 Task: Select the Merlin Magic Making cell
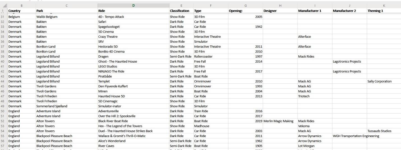pos(280,121)
